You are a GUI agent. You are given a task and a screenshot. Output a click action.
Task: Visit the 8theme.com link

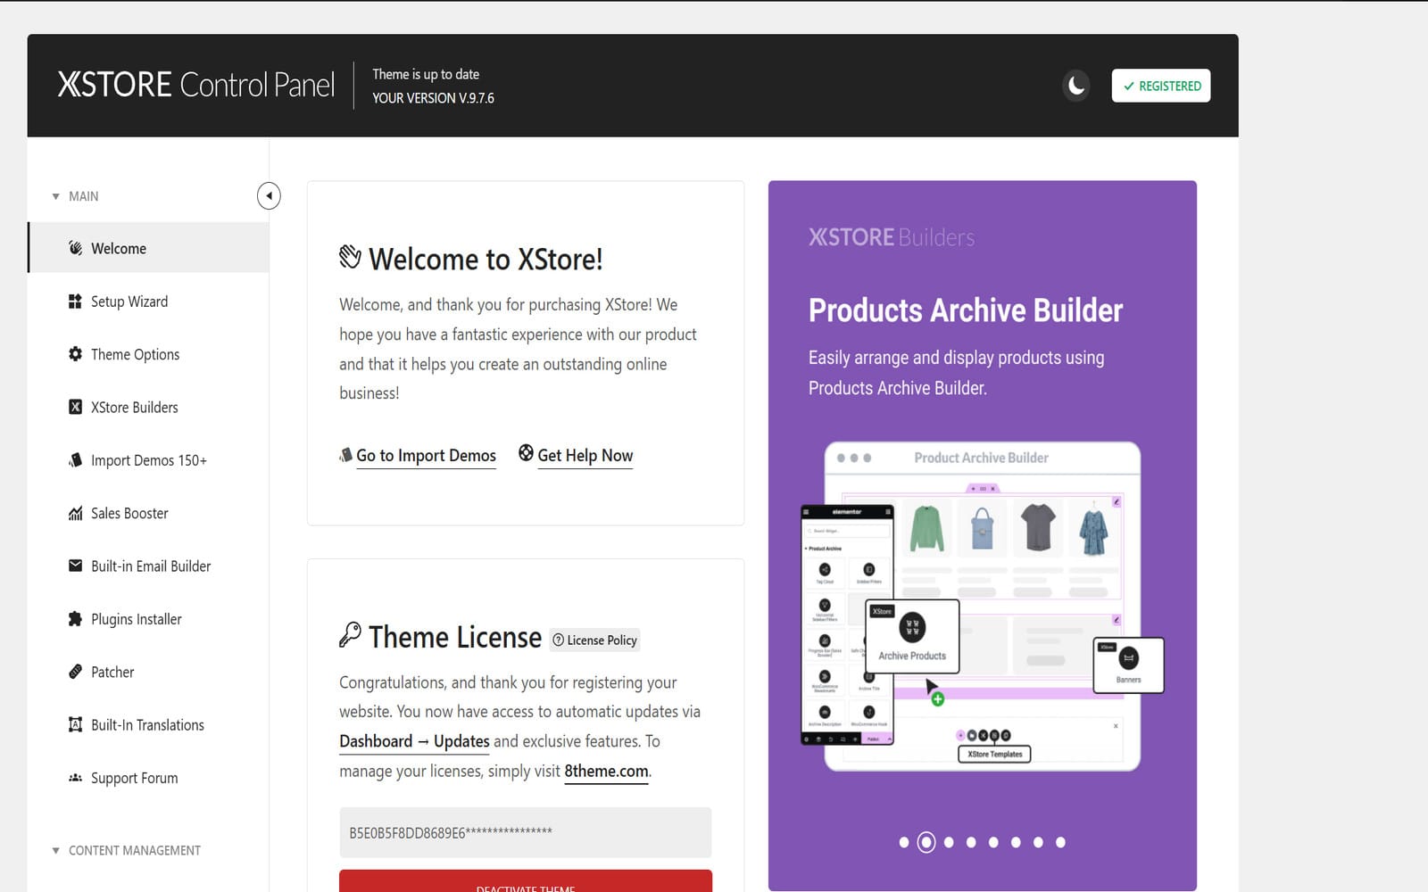606,771
